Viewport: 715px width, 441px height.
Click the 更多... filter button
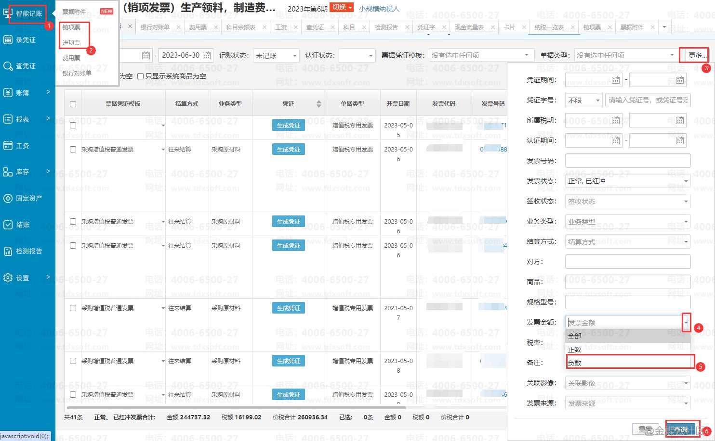click(693, 55)
